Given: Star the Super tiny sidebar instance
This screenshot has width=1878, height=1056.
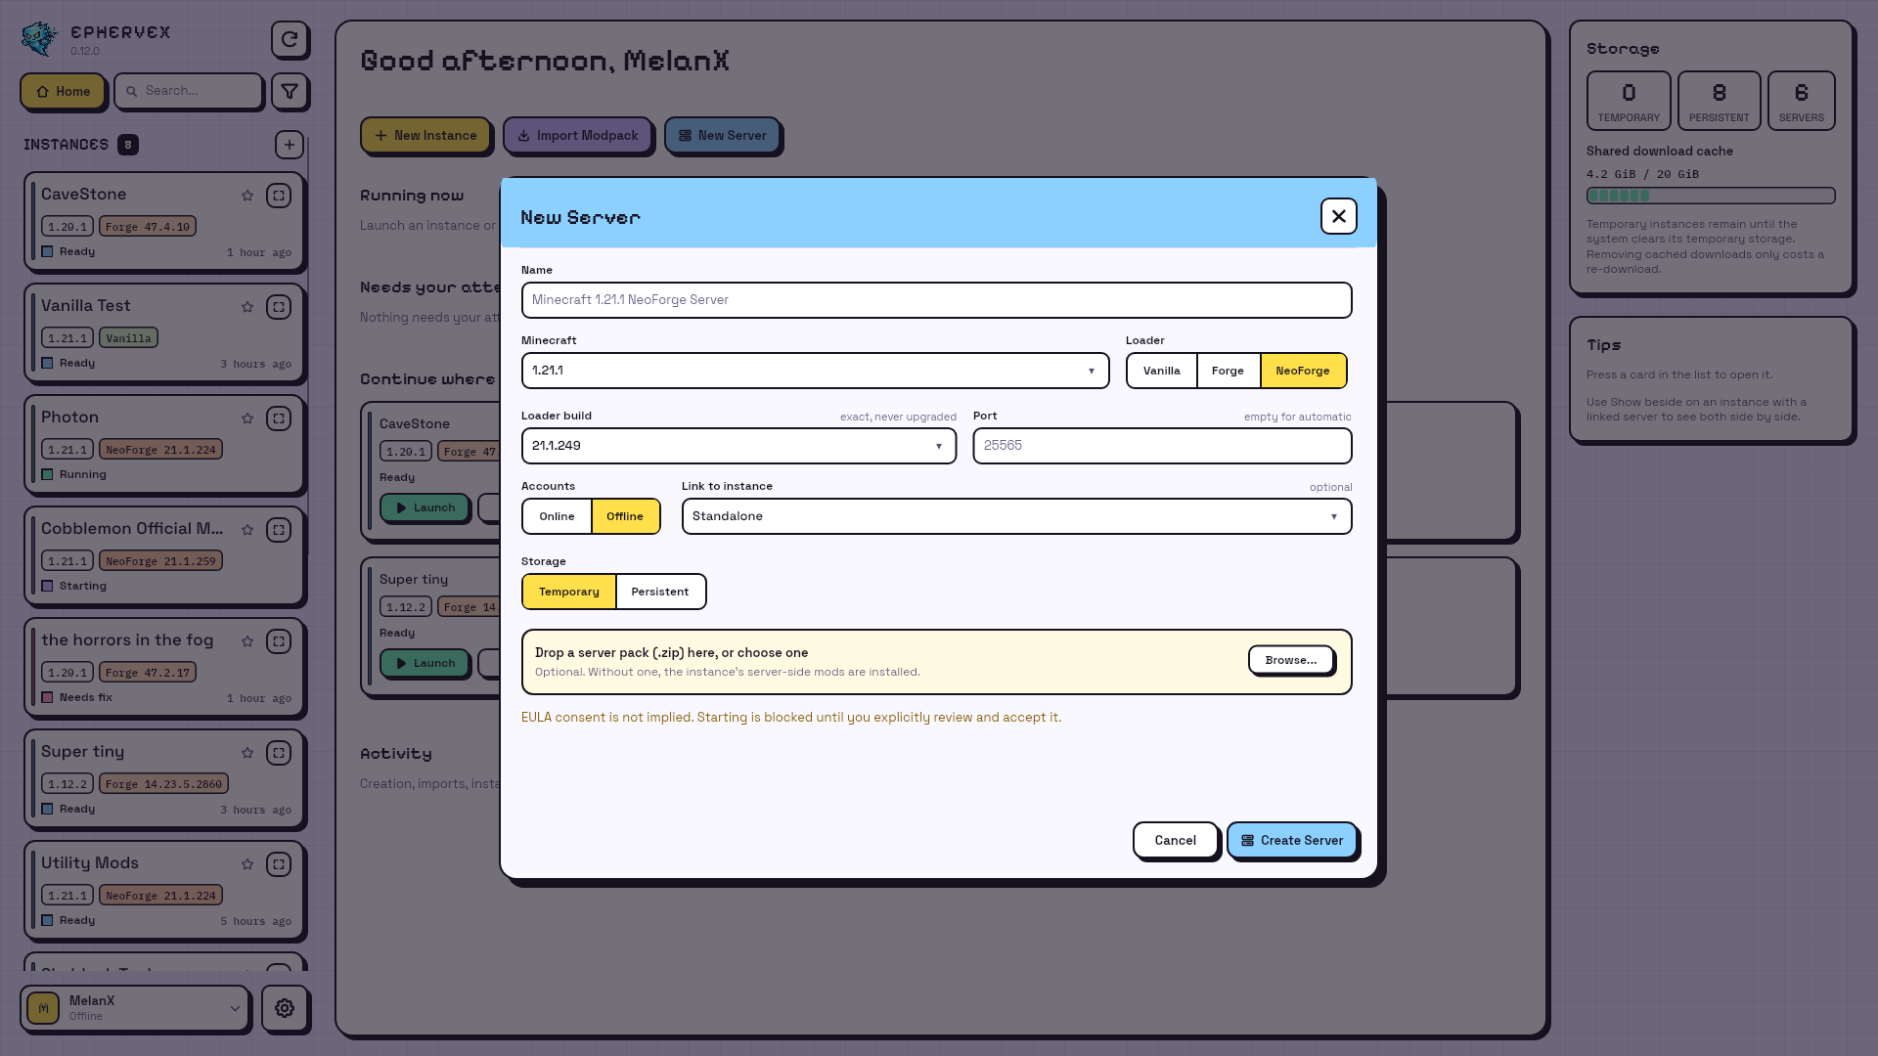Looking at the screenshot, I should click(x=247, y=753).
